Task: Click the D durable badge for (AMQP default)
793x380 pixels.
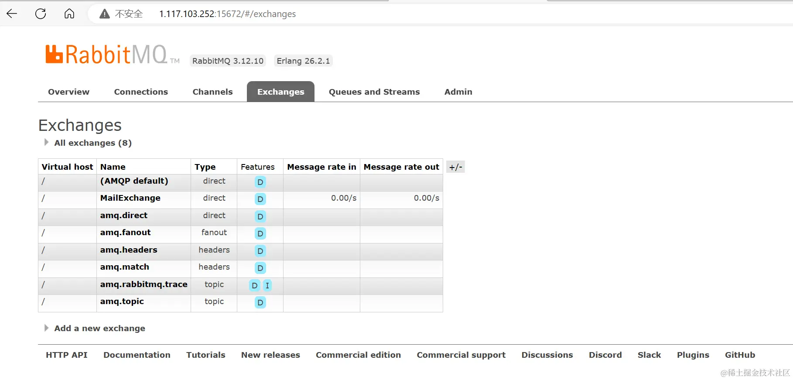Action: click(x=260, y=182)
